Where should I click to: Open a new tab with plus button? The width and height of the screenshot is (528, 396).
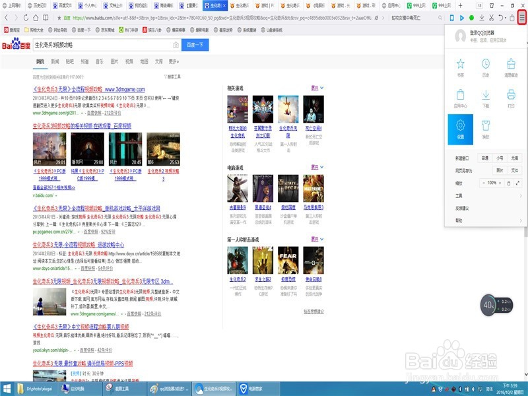[460, 5]
